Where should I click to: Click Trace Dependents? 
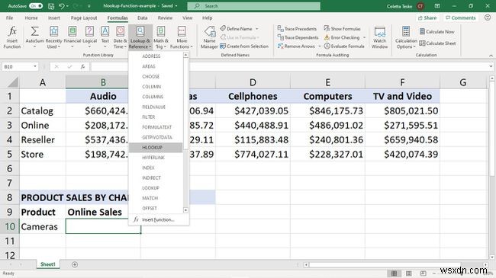298,37
